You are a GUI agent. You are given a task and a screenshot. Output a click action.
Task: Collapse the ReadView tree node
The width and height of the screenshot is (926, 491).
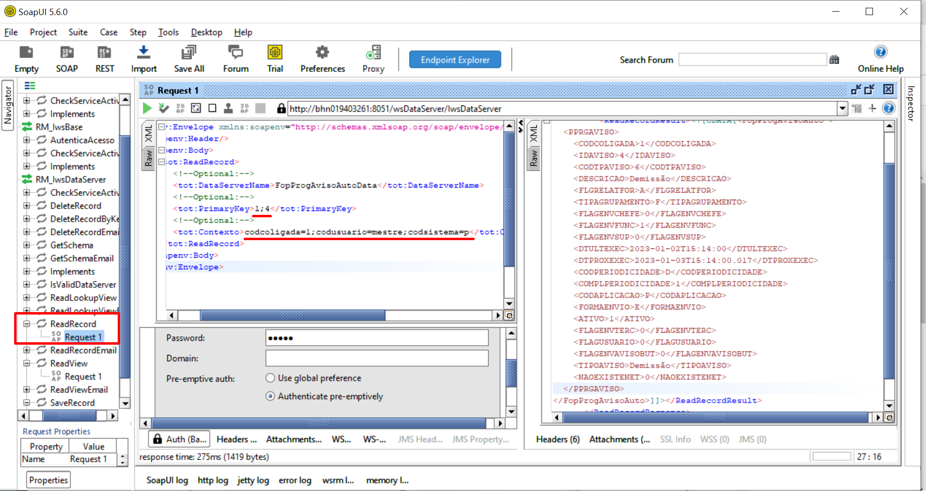point(27,363)
